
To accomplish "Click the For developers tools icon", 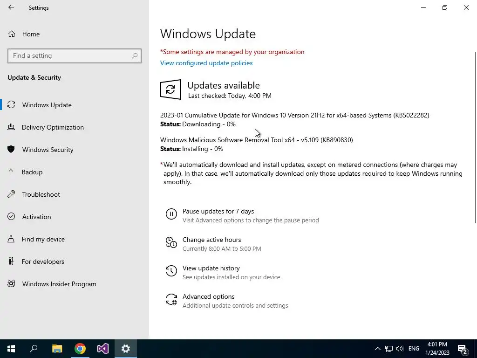I will 11,261.
